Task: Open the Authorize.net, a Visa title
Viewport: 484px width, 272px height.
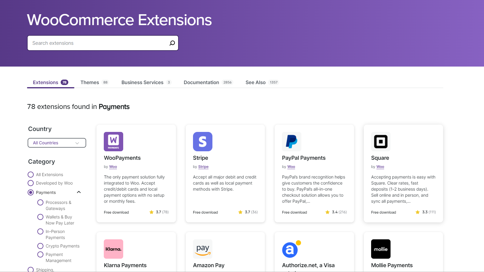Action: point(308,265)
